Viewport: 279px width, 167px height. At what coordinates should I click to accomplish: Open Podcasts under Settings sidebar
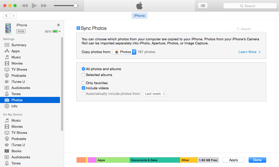pyautogui.click(x=19, y=75)
